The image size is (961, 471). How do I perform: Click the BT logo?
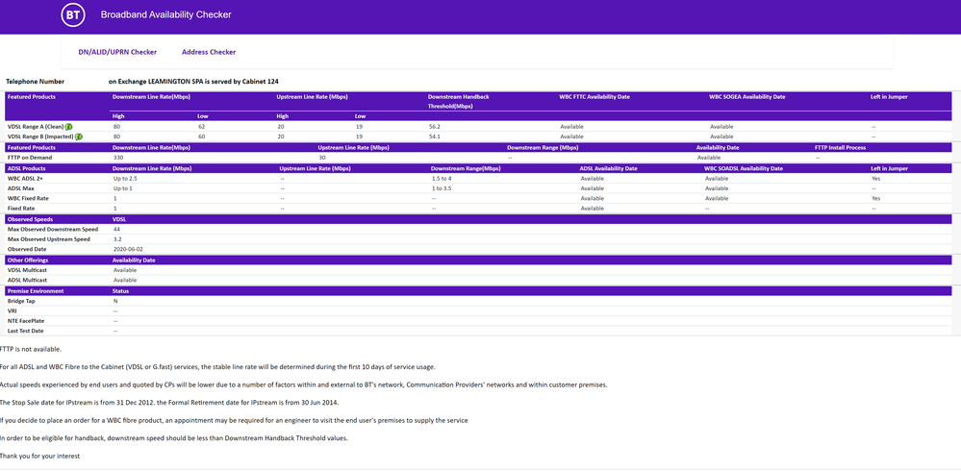click(x=73, y=15)
